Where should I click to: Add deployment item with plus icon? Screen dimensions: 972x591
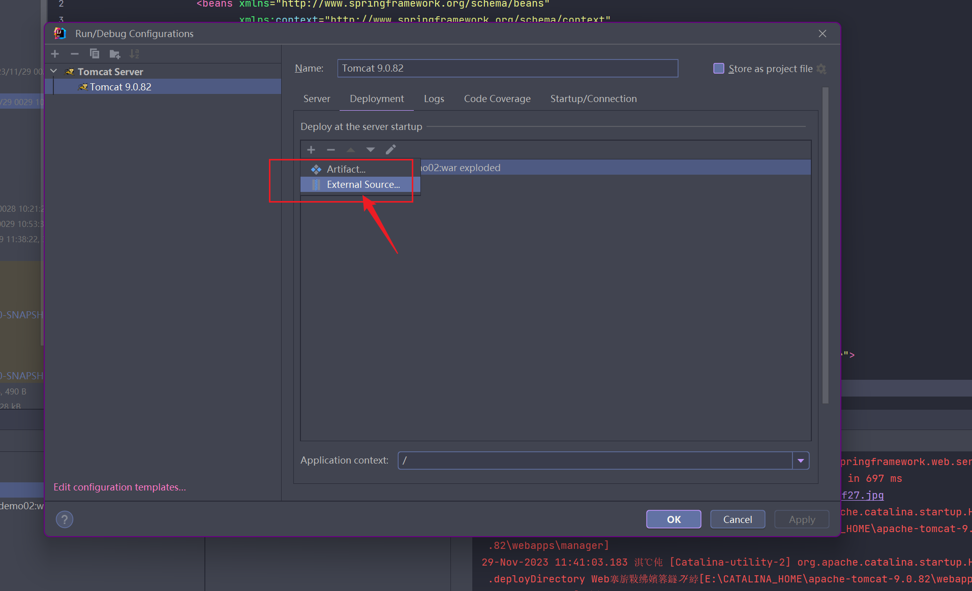click(311, 150)
